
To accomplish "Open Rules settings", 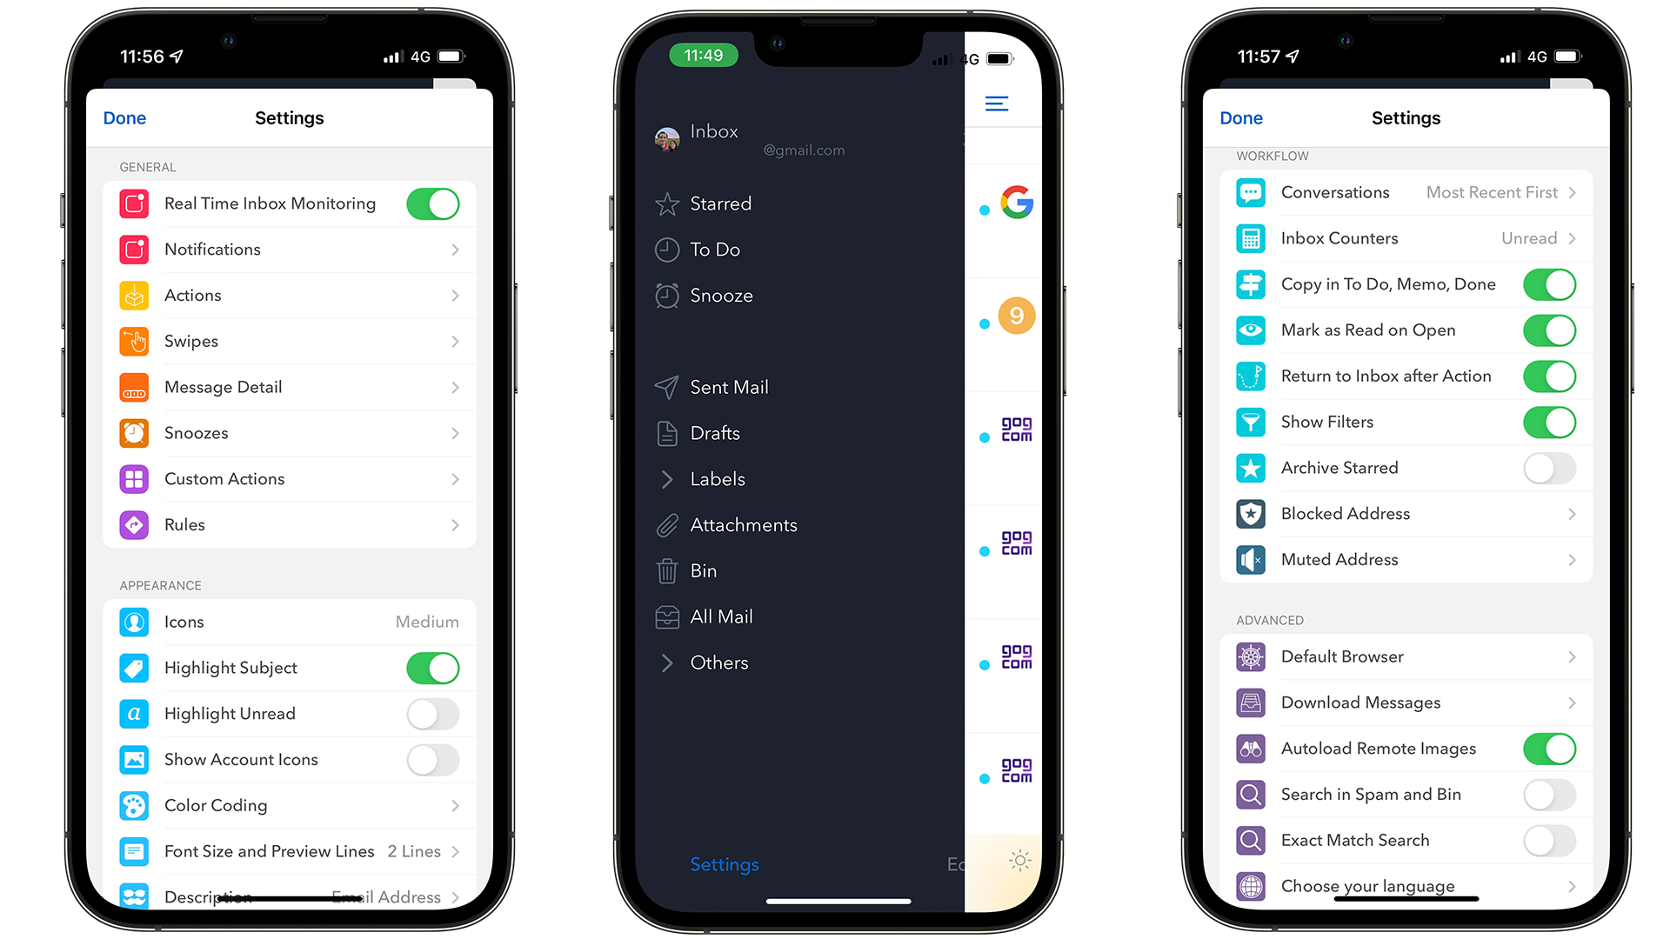I will (289, 525).
